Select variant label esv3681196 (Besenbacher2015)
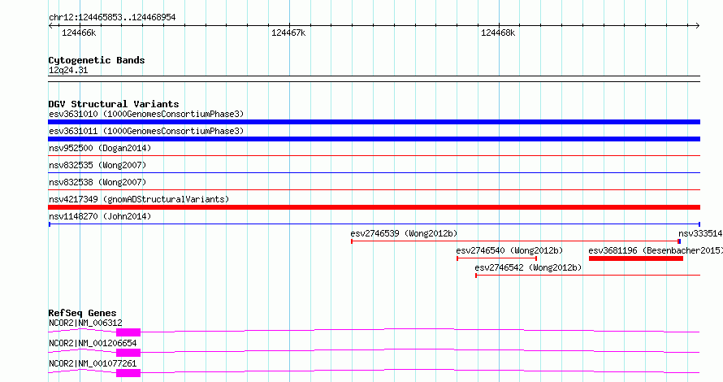723x382 pixels. pos(656,250)
